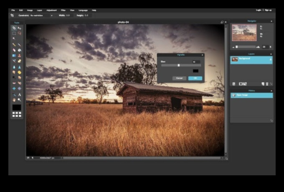Screen dimensions: 284x192
Task: Select the Crop tool in Tools panel
Action: 14,28
